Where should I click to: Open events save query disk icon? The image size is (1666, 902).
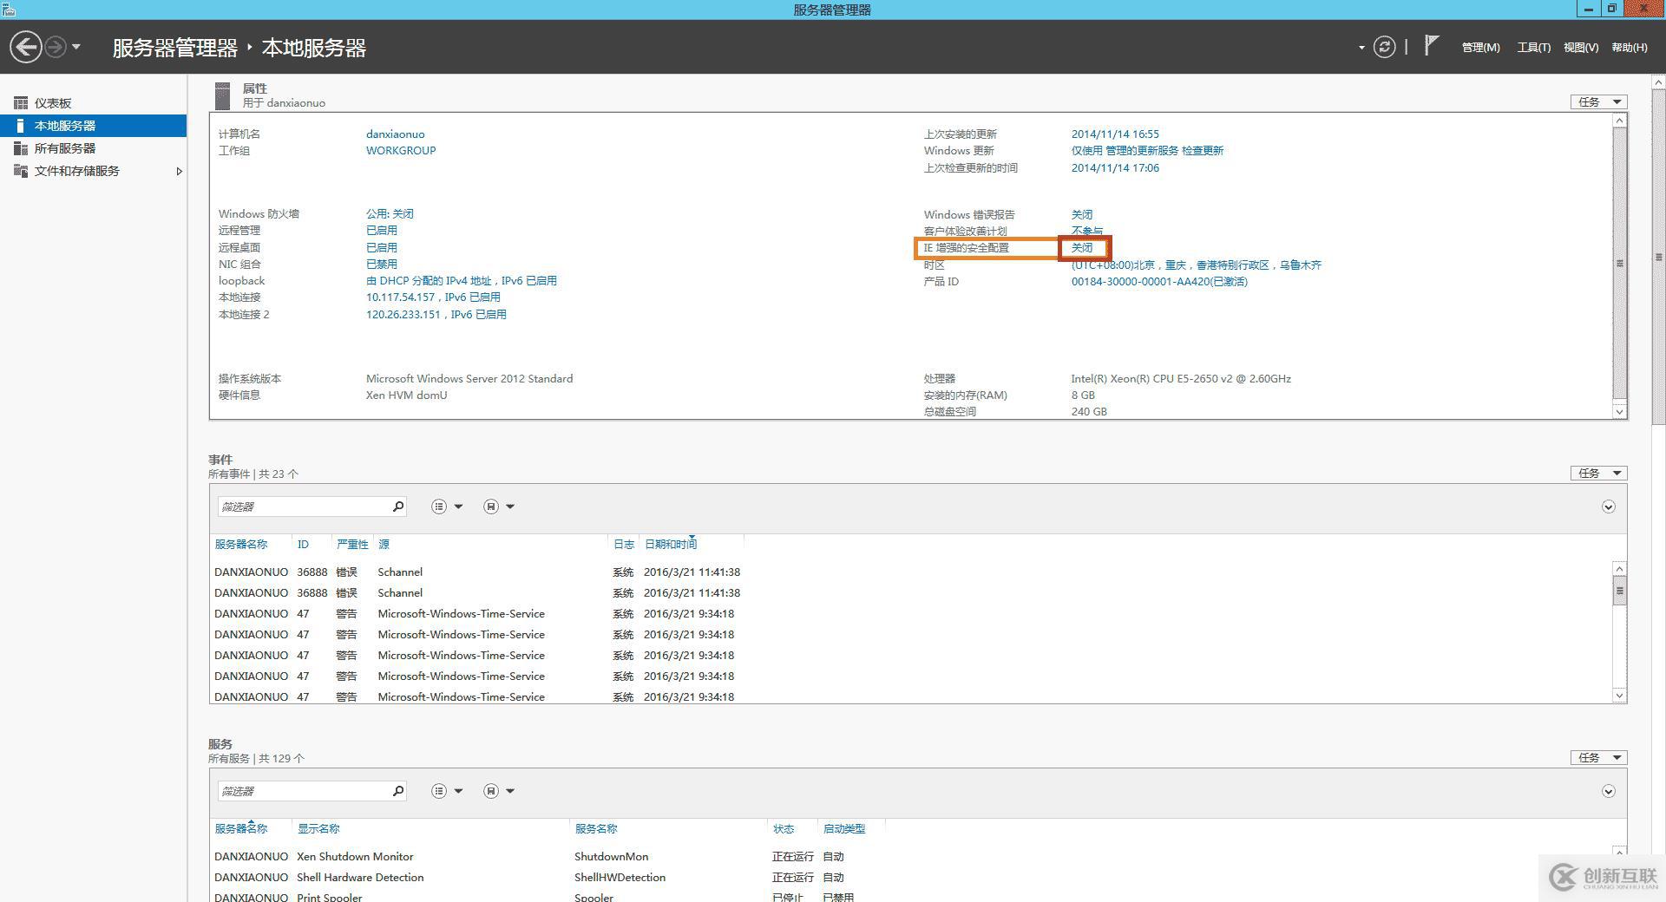coord(491,507)
